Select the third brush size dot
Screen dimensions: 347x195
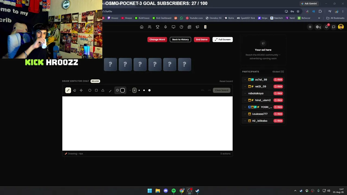(x=139, y=90)
